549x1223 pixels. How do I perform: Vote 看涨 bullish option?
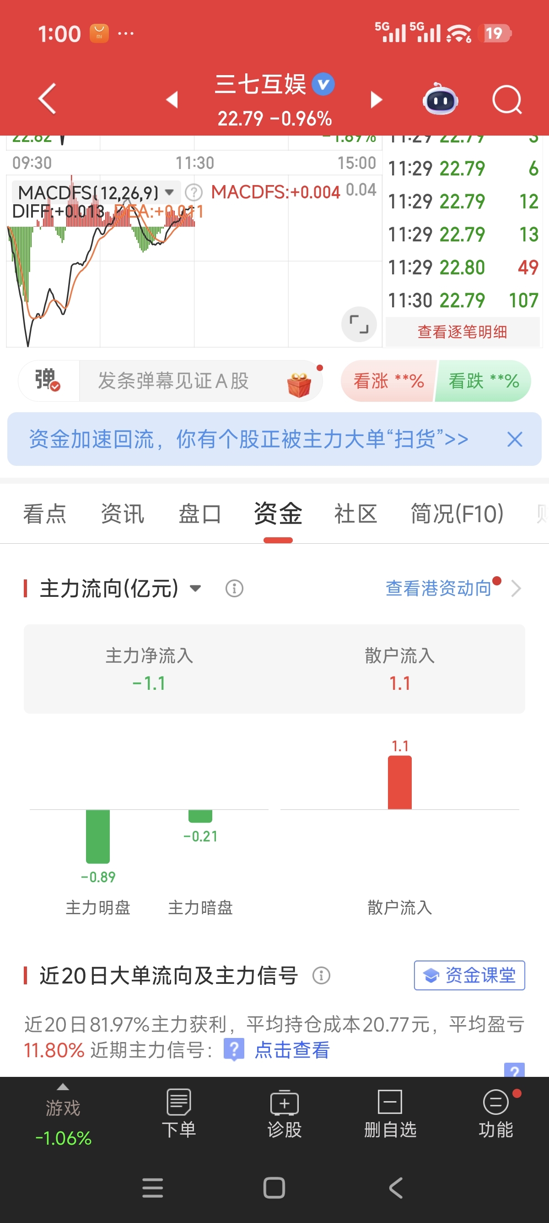388,381
